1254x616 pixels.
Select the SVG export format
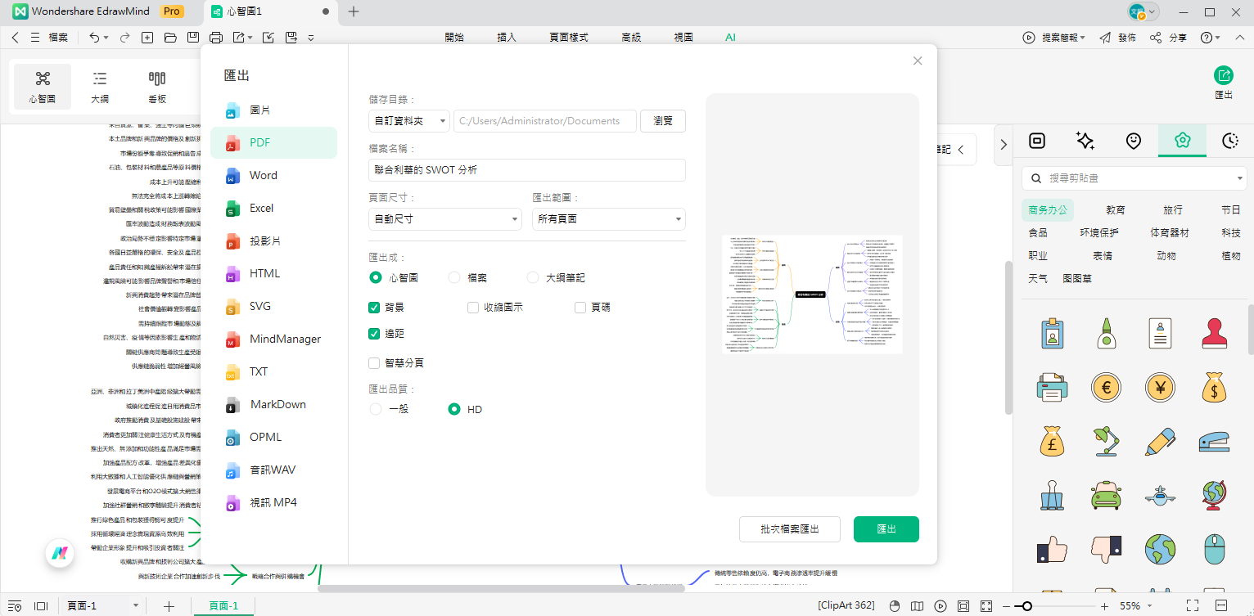click(x=262, y=306)
